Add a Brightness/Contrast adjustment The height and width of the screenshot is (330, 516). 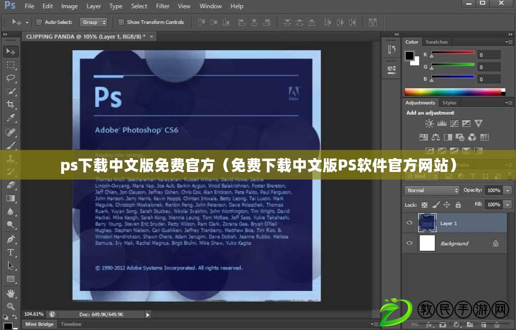pos(429,123)
